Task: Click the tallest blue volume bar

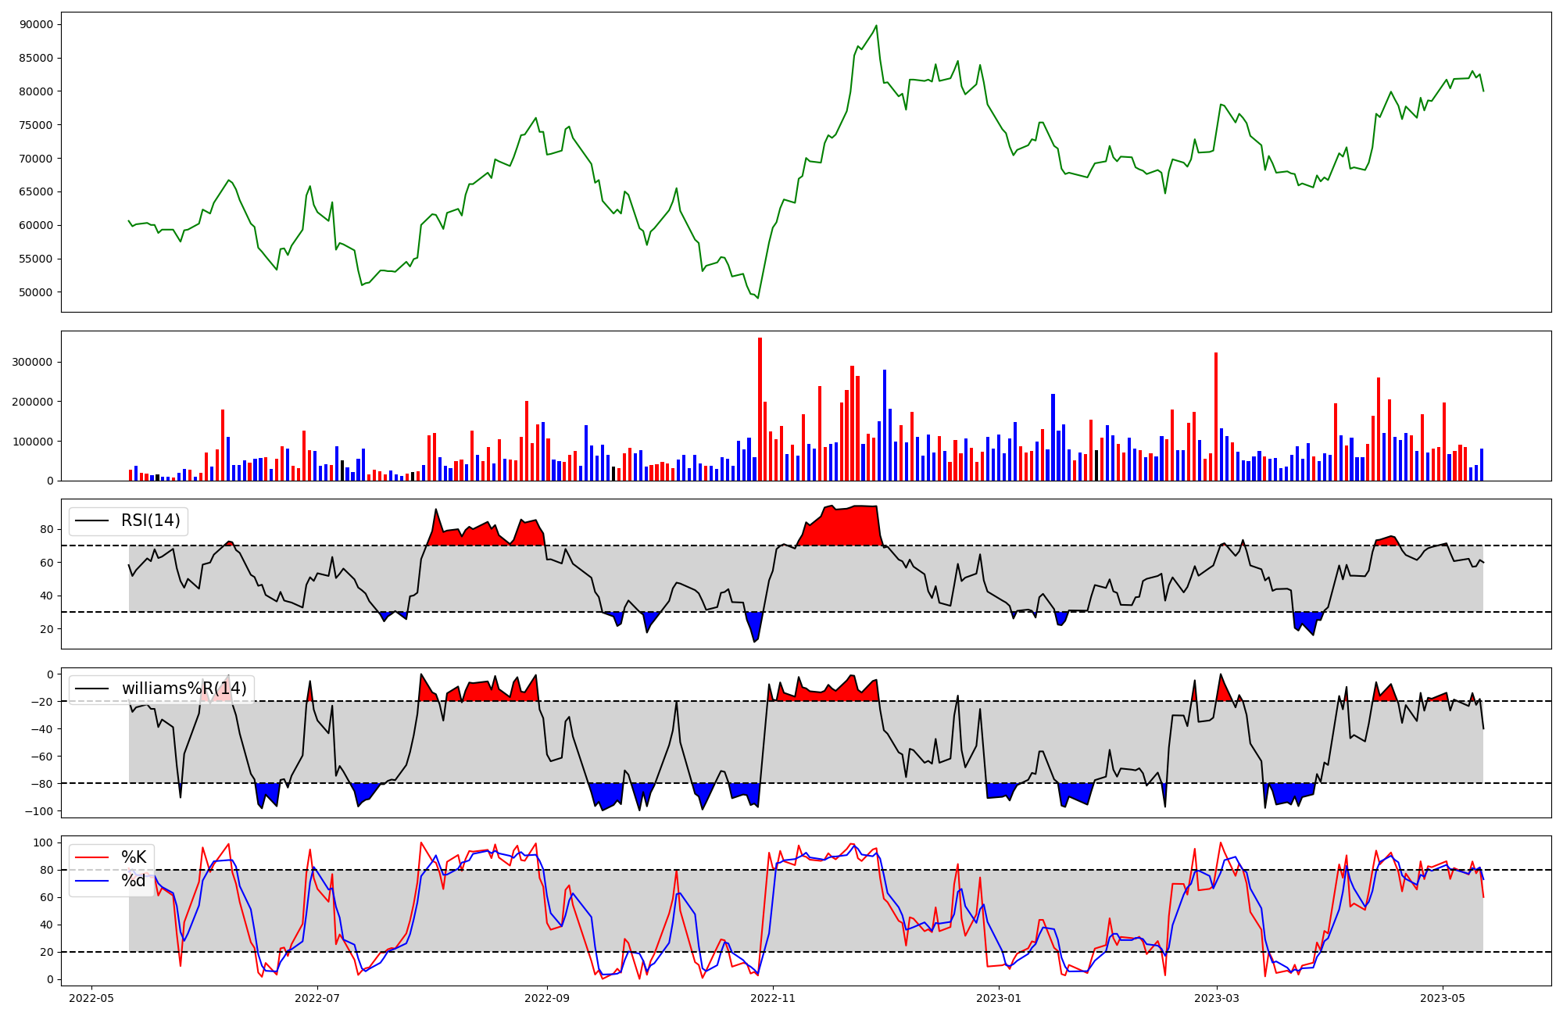Action: click(x=885, y=426)
